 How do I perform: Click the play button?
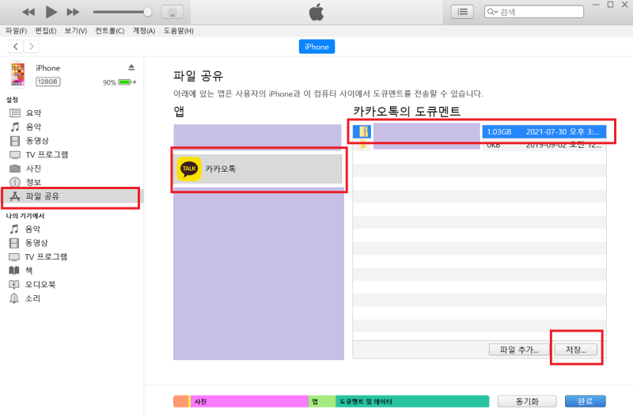51,12
